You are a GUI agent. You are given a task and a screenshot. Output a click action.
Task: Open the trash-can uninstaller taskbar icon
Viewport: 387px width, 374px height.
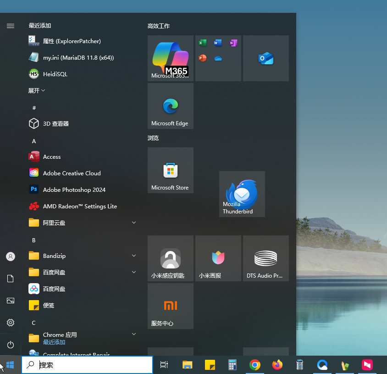coord(300,365)
